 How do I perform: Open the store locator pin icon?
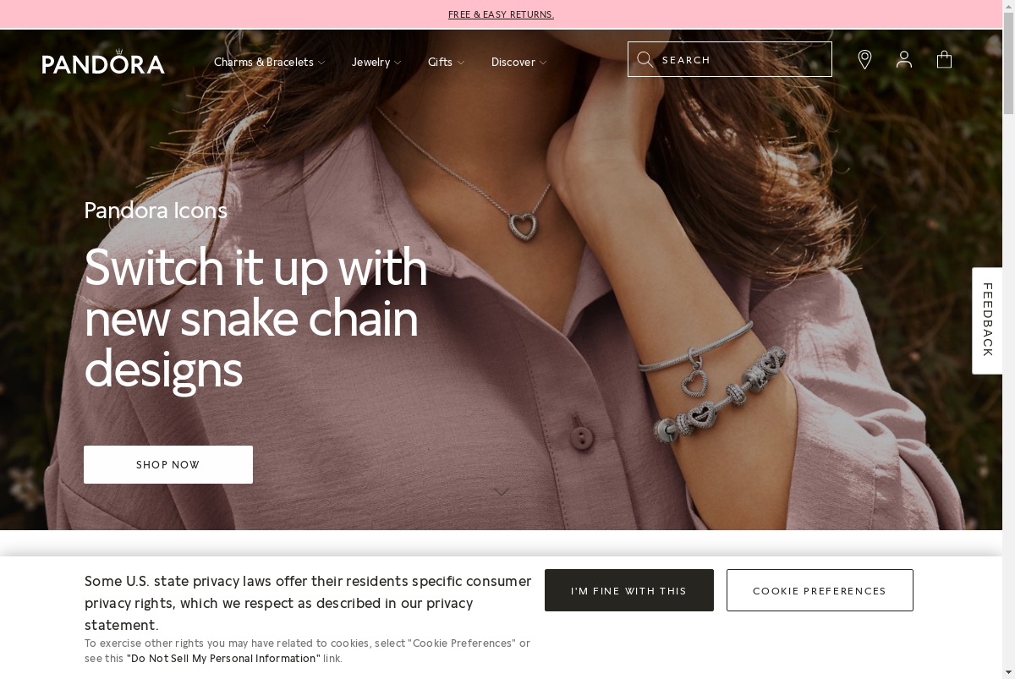[864, 59]
